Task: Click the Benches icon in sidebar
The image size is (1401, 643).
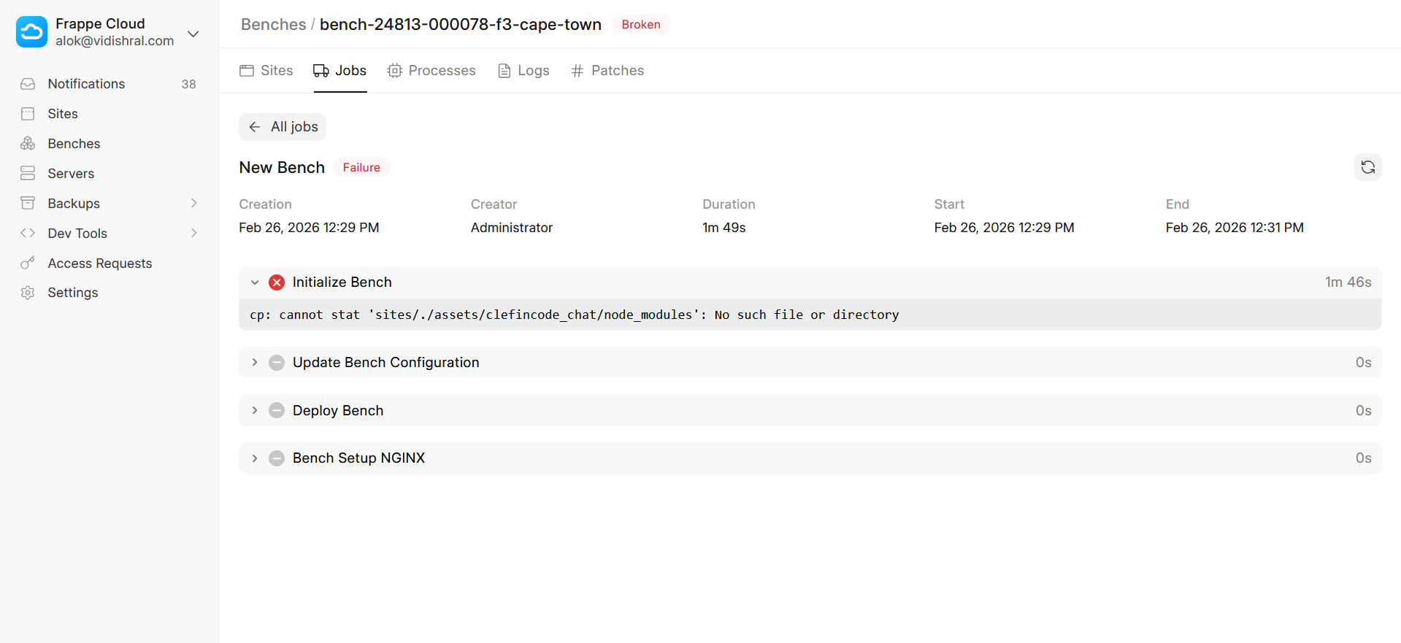Action: tap(28, 144)
